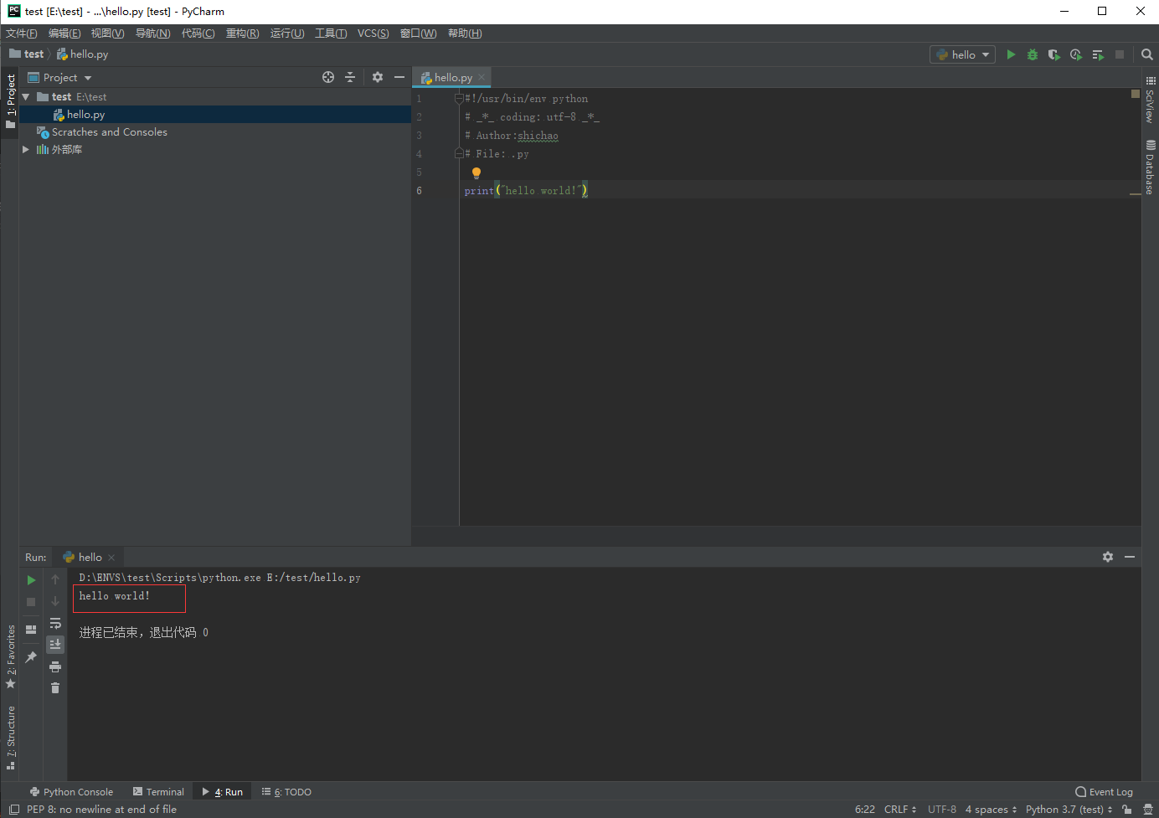Rerun 'hello' in the Run panel
This screenshot has width=1159, height=818.
tap(31, 579)
